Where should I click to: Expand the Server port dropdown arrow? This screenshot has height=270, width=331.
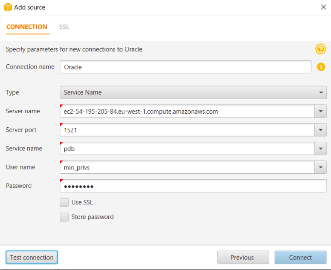click(321, 130)
